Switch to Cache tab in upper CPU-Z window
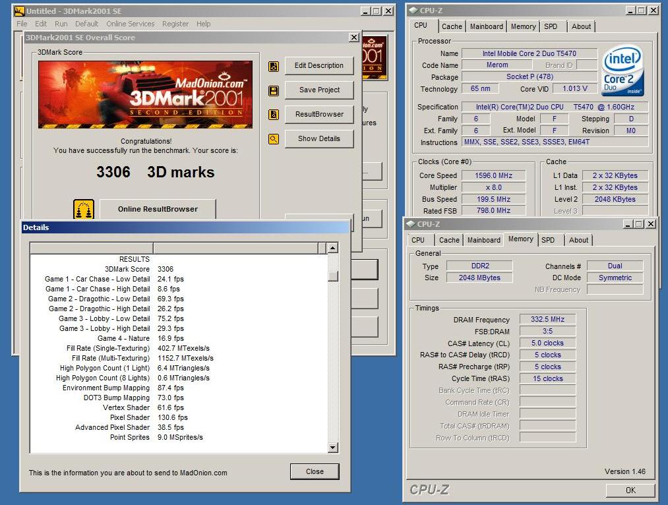This screenshot has width=668, height=505. 452,26
